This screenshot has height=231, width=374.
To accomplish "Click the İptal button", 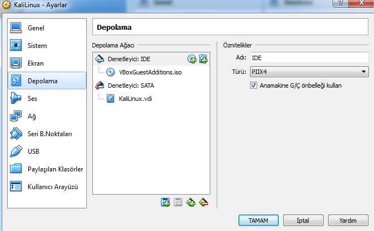I will coord(303,221).
